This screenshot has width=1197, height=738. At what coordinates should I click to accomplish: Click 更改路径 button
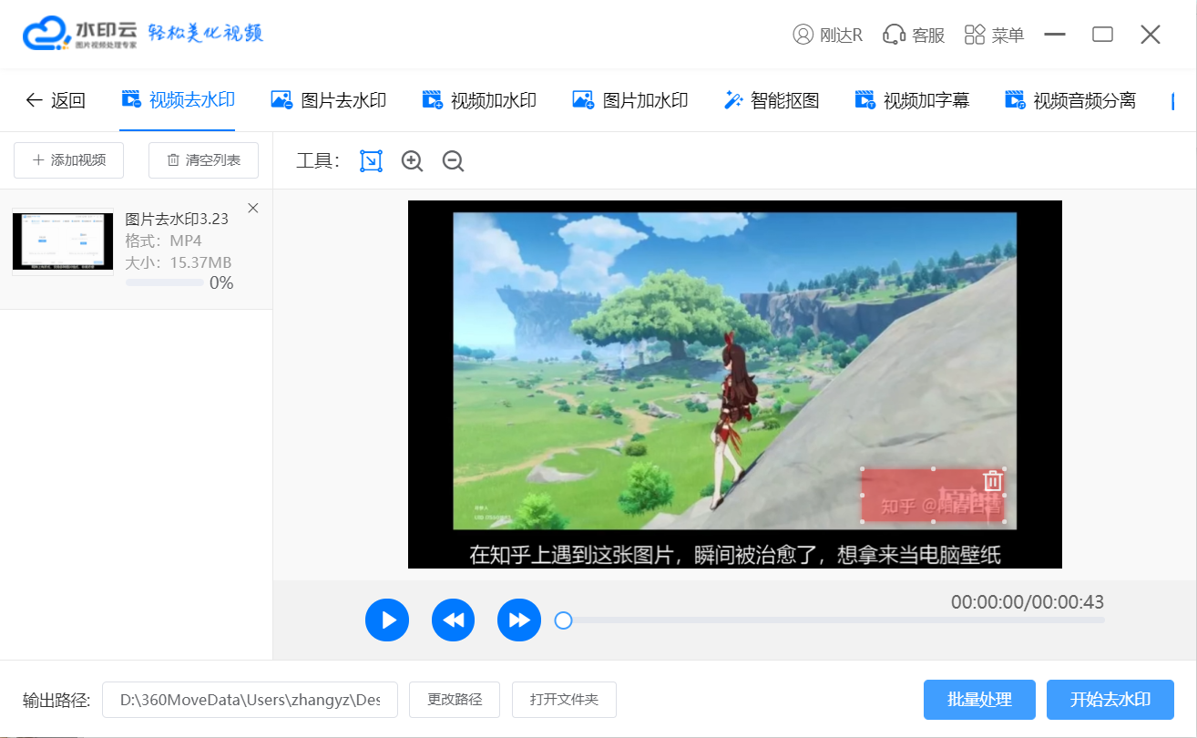pyautogui.click(x=455, y=700)
